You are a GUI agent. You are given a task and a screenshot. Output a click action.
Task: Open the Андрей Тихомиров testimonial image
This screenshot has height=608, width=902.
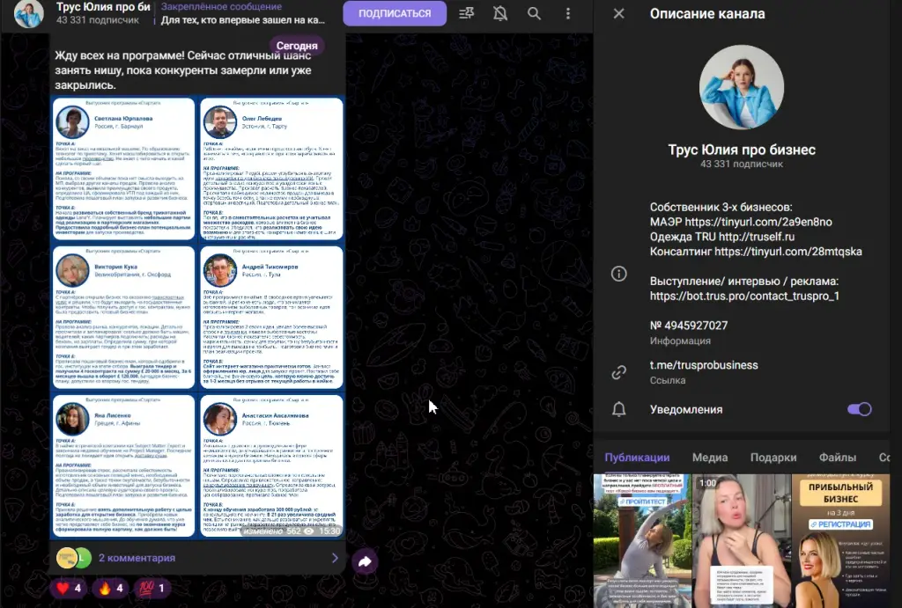271,318
